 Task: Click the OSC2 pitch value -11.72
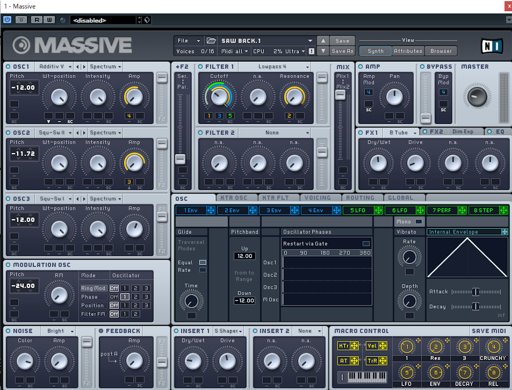pyautogui.click(x=24, y=153)
